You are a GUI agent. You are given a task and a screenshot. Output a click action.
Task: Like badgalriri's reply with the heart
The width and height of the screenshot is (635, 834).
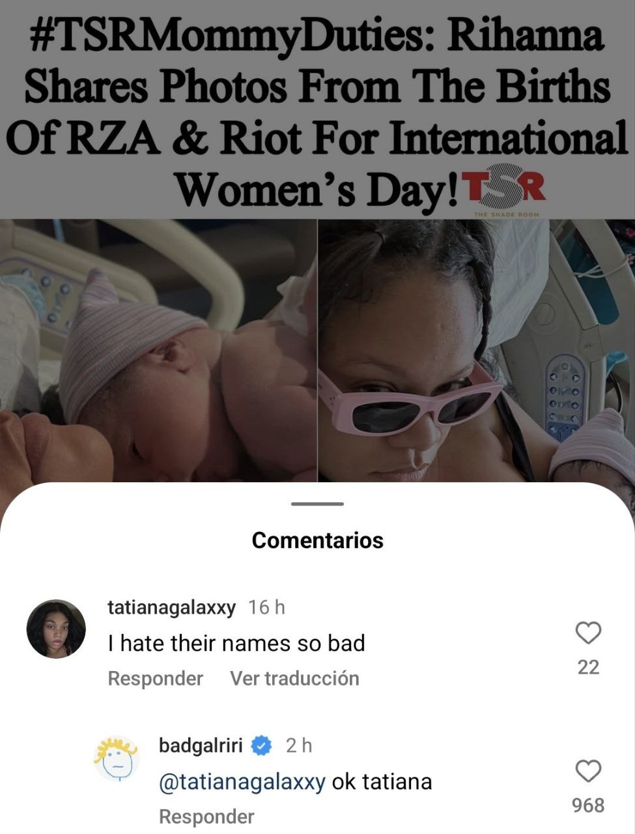pyautogui.click(x=588, y=771)
